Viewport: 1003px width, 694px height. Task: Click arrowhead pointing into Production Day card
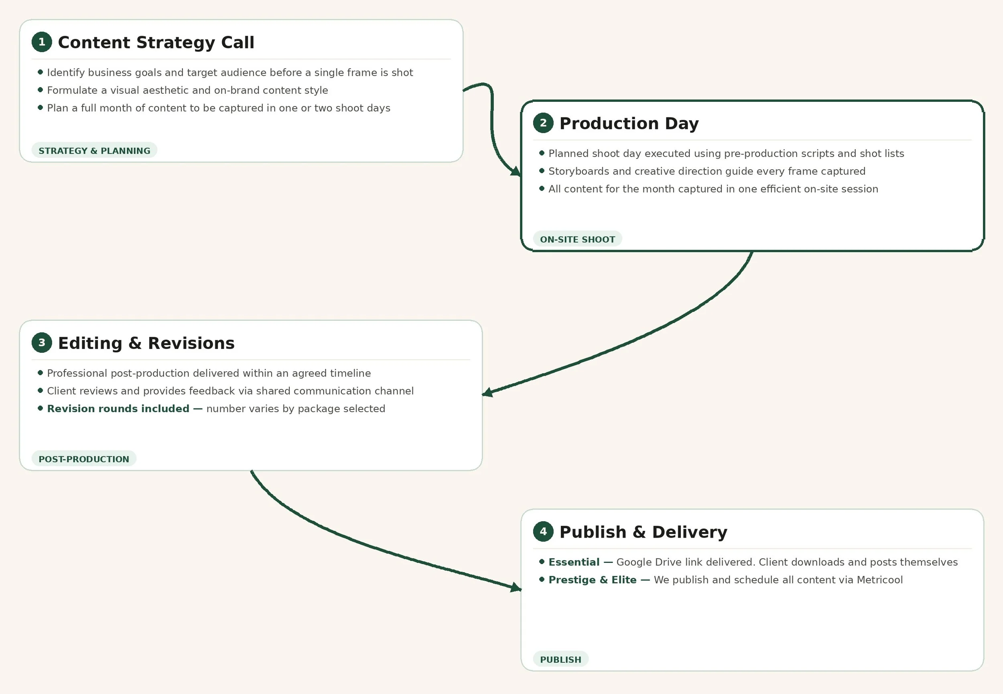click(516, 172)
